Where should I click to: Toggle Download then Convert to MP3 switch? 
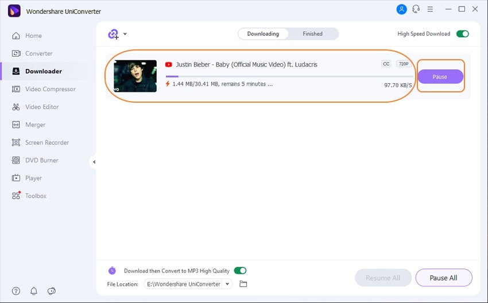tap(240, 271)
